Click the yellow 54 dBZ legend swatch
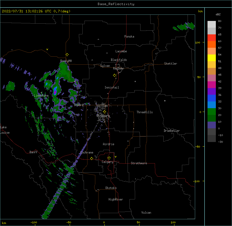232x226 pixels. coord(212,58)
